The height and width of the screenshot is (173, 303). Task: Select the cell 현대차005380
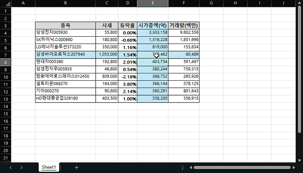click(65, 62)
